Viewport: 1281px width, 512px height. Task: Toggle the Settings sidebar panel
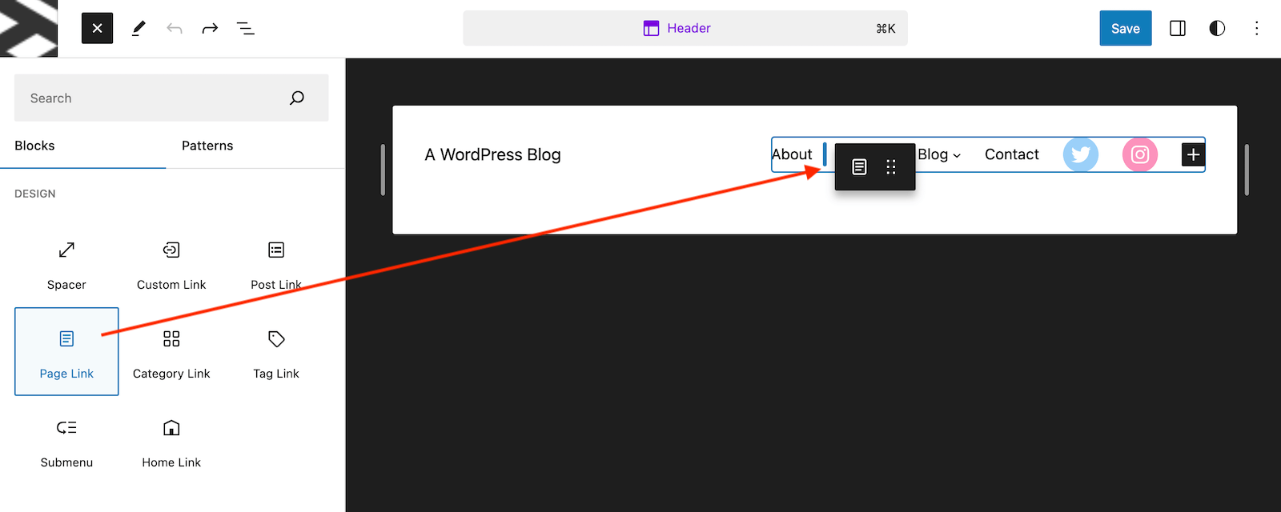pyautogui.click(x=1178, y=28)
